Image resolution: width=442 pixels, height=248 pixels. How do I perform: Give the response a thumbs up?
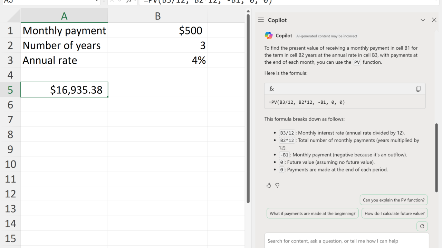pos(269,185)
